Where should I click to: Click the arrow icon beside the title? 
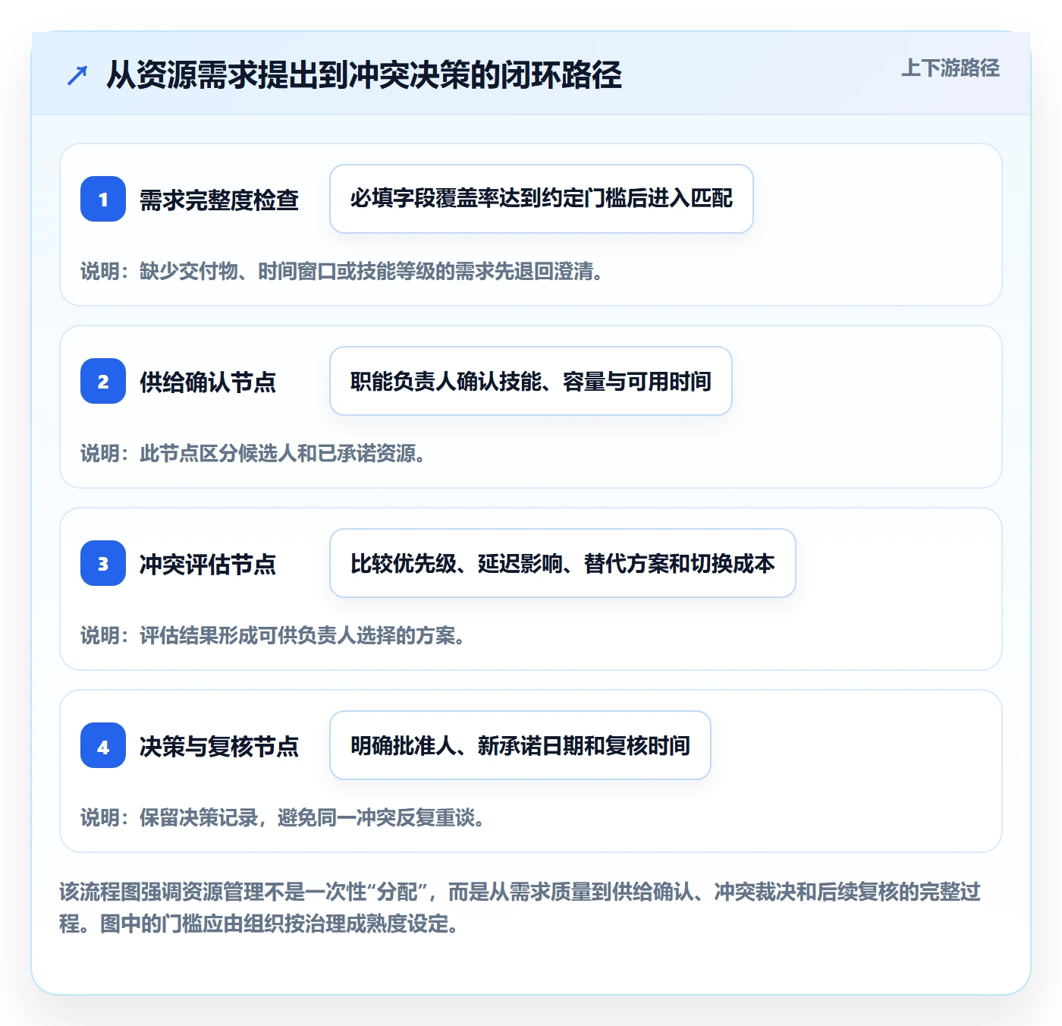click(77, 75)
